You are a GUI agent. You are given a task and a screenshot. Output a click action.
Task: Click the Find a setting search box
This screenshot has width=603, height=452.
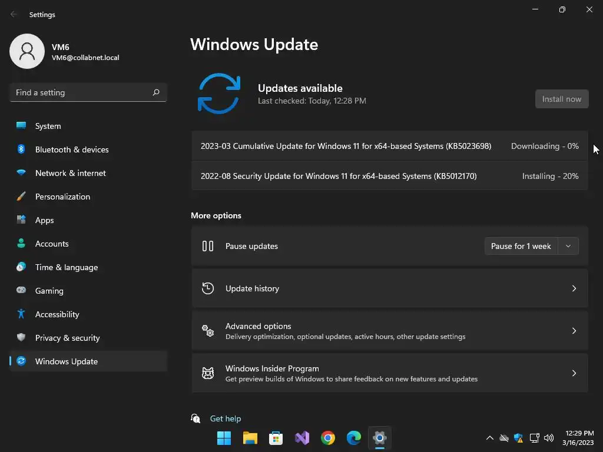88,92
